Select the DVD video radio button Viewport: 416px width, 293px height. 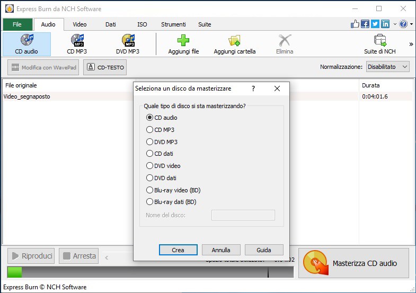click(x=149, y=166)
